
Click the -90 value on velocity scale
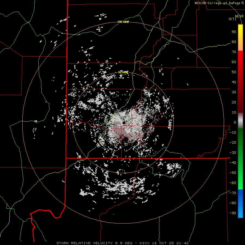(x=233, y=213)
